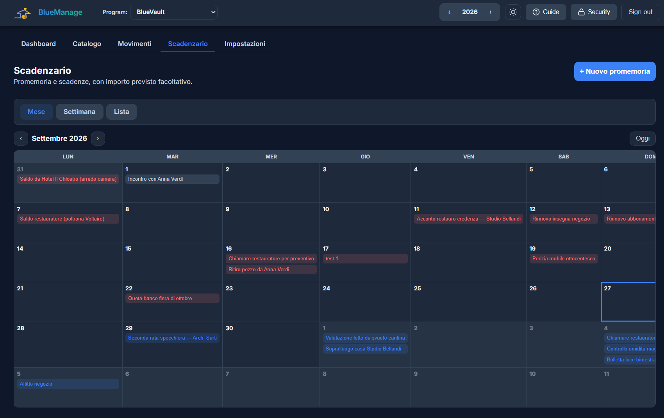
Task: Go to next month chevron
Action: point(98,139)
